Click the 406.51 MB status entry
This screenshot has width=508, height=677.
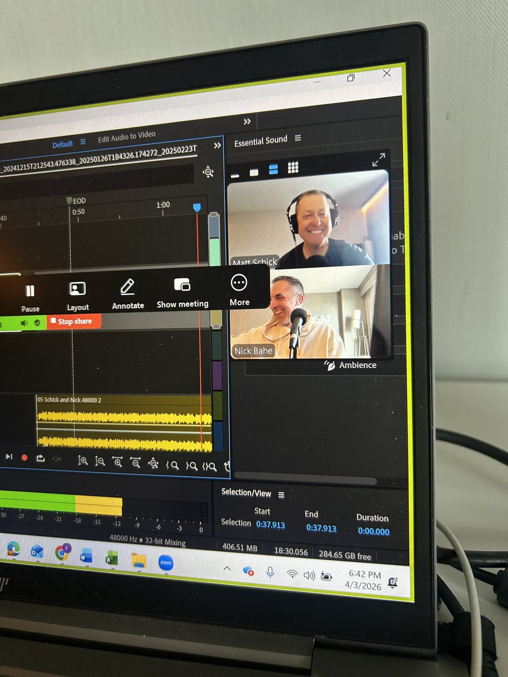click(240, 548)
